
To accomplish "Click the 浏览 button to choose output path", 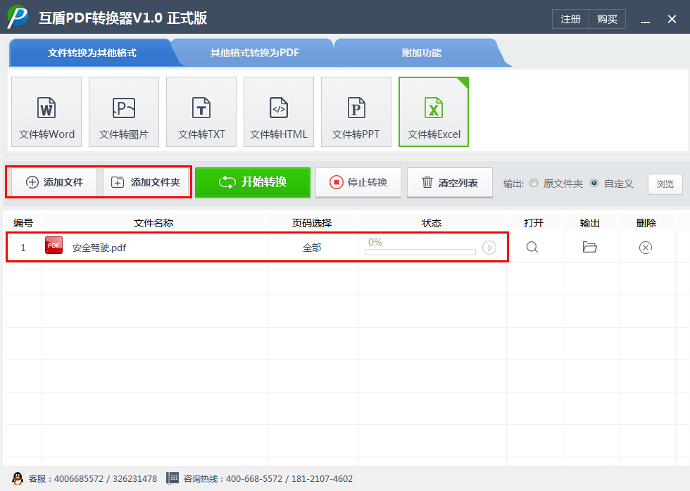I will [665, 184].
